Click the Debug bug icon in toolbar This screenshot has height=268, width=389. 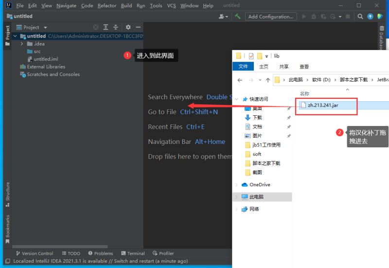click(314, 17)
